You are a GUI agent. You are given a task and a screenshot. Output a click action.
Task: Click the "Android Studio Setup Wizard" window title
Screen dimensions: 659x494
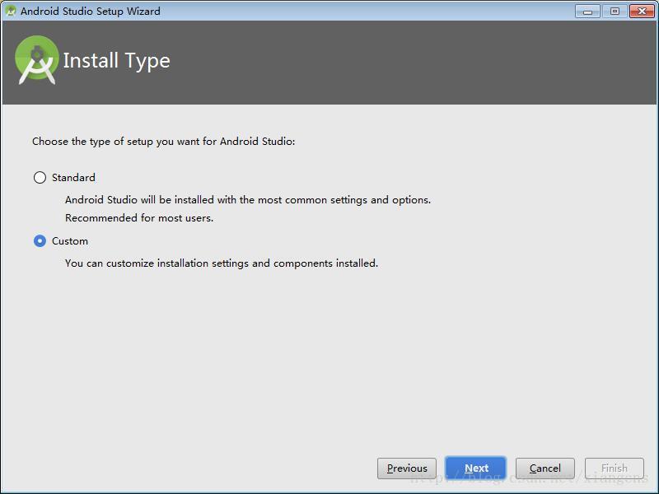pos(91,11)
